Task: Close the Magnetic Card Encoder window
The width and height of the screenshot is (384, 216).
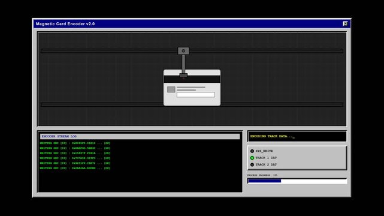Action: pos(345,24)
